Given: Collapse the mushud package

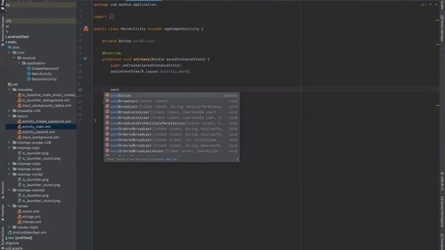Looking at the screenshot, I should pyautogui.click(x=14, y=58).
